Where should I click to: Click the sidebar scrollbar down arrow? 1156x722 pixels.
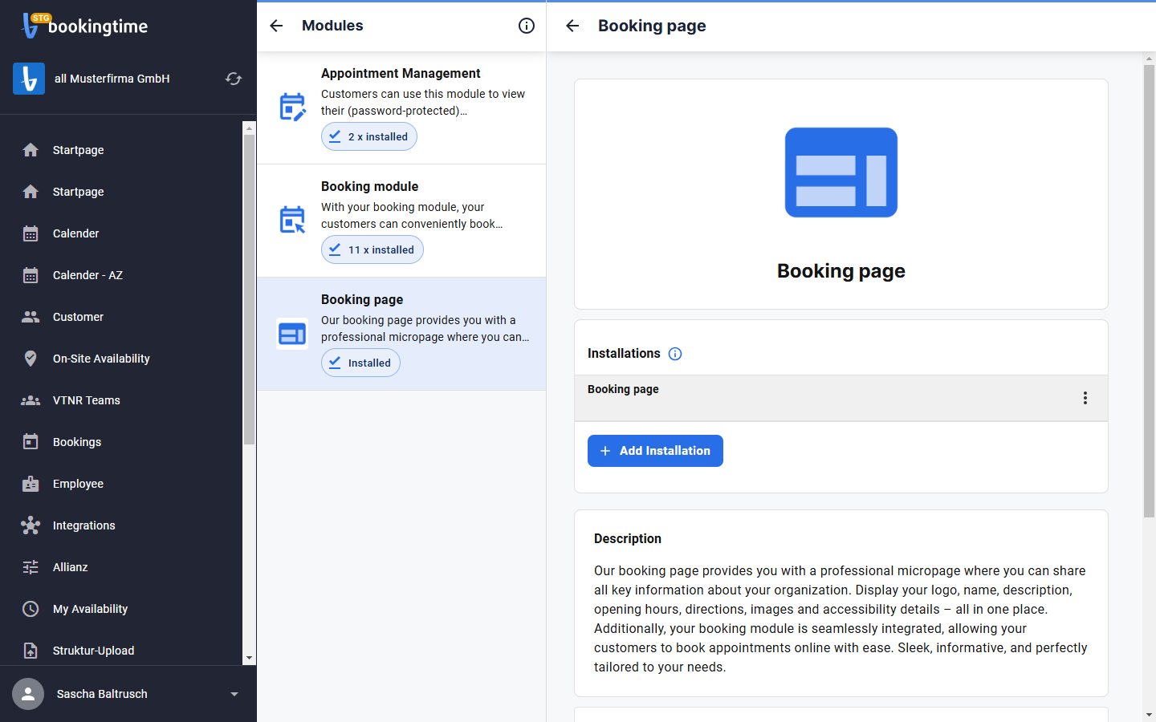249,658
